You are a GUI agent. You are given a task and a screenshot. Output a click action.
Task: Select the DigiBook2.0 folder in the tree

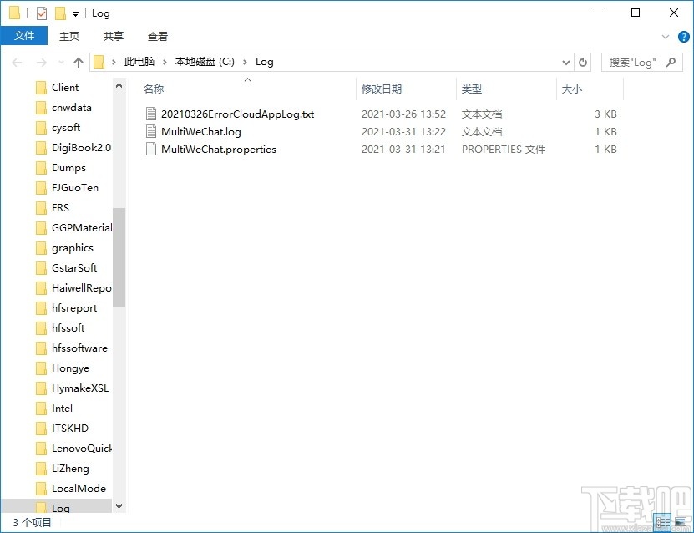click(81, 148)
